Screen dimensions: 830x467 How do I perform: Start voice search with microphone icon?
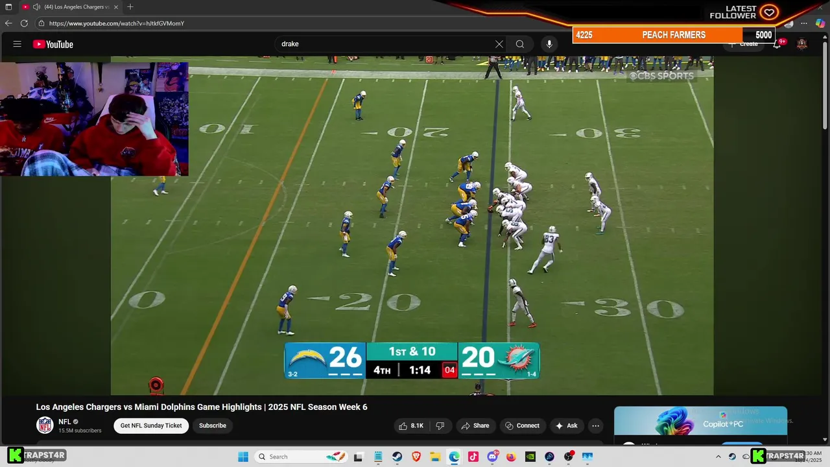(x=549, y=44)
